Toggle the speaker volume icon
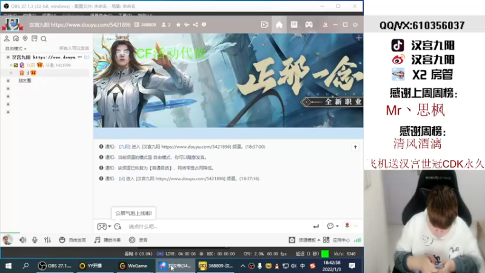 coord(22,240)
